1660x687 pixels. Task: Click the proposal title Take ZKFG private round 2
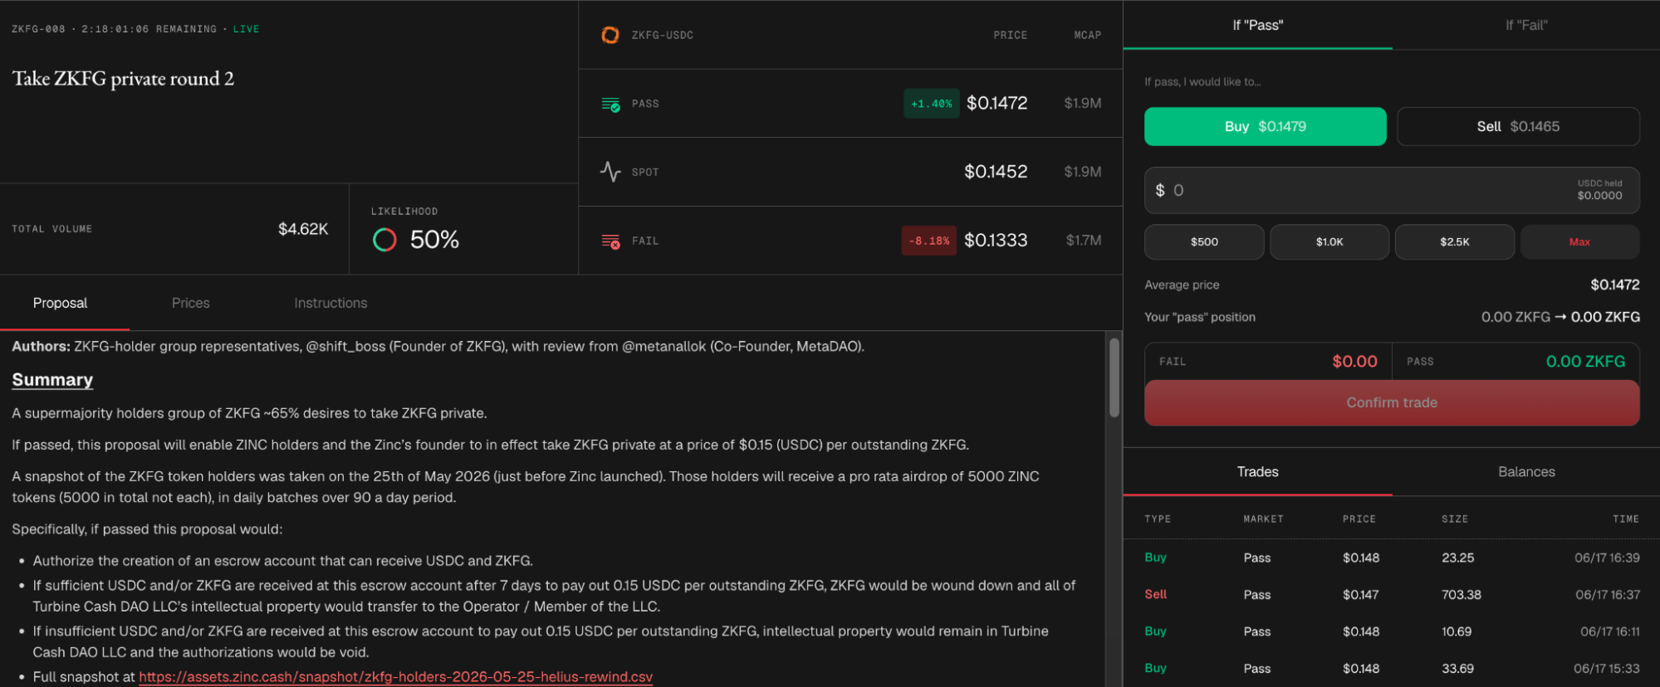tap(123, 79)
